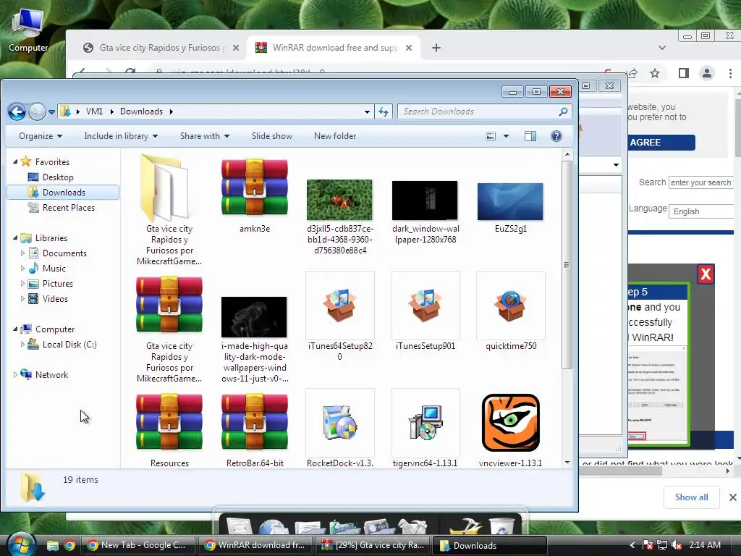The image size is (741, 556).
Task: Select the EuZS2g1 blue wallpaper thumbnail
Action: pos(510,201)
